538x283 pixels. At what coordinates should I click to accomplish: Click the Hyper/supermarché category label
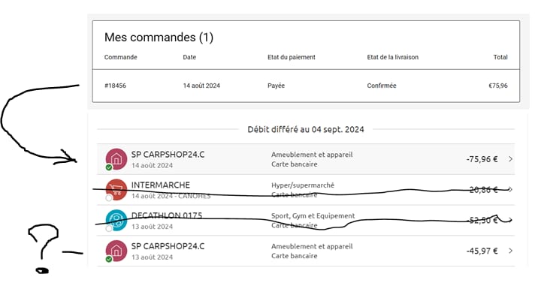click(x=303, y=185)
